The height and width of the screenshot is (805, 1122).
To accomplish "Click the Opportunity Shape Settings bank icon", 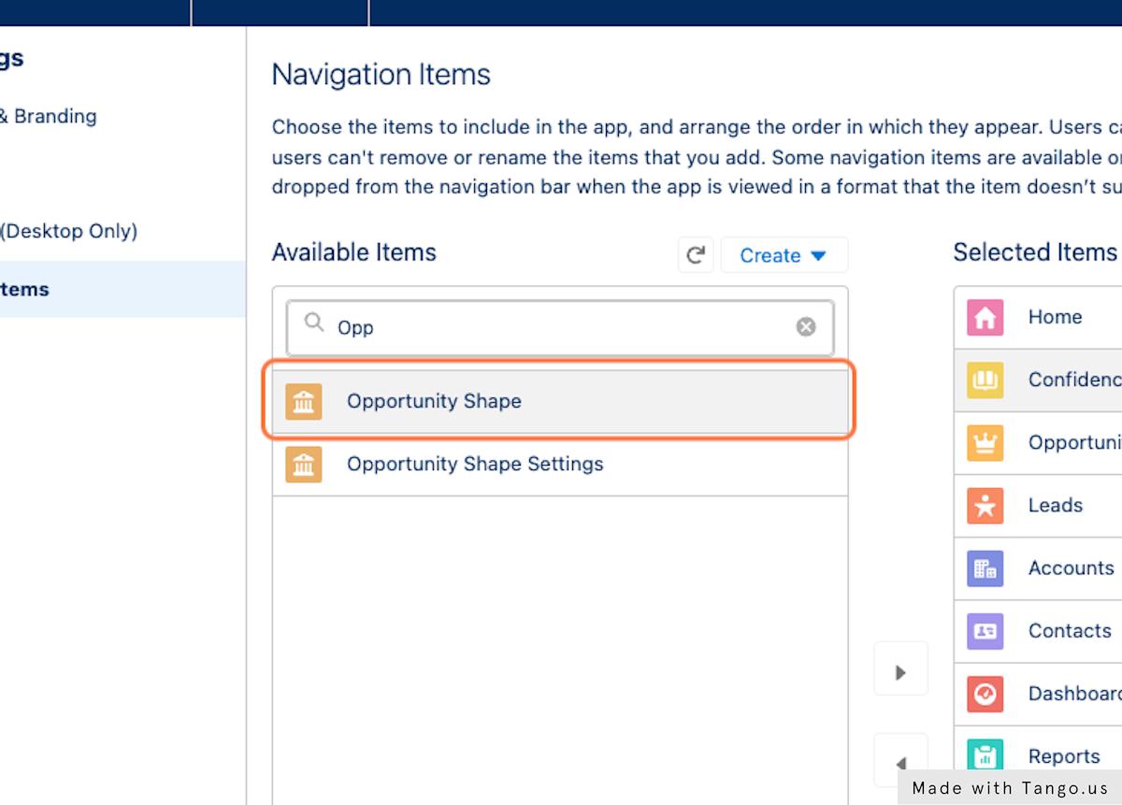I will [x=304, y=465].
